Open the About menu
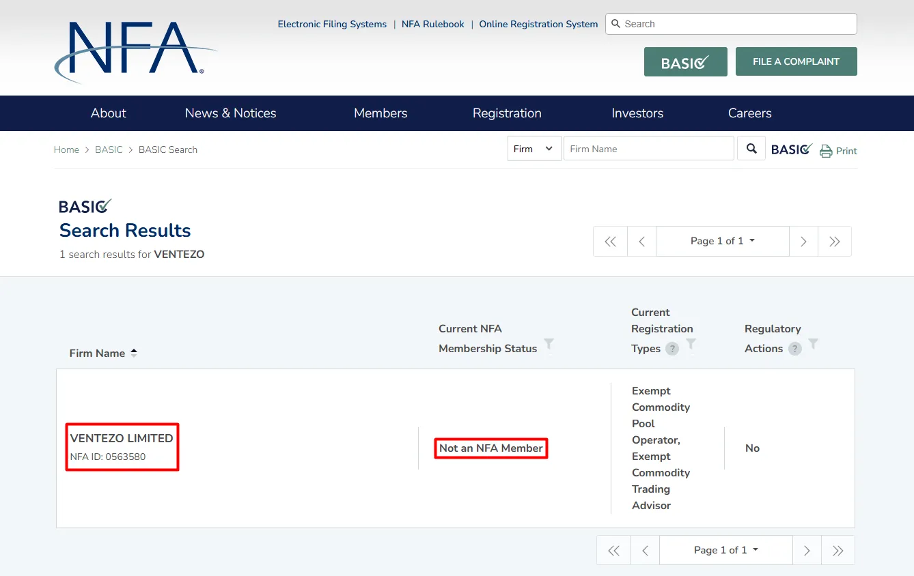 [x=109, y=113]
